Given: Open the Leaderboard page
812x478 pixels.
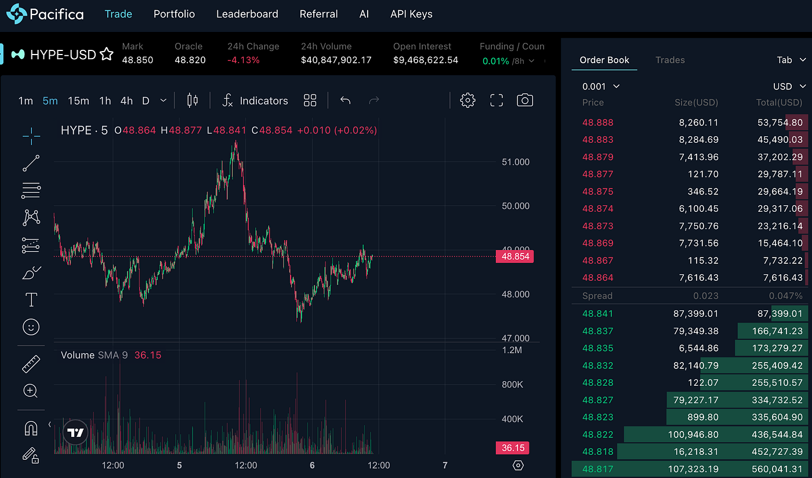Looking at the screenshot, I should [247, 14].
